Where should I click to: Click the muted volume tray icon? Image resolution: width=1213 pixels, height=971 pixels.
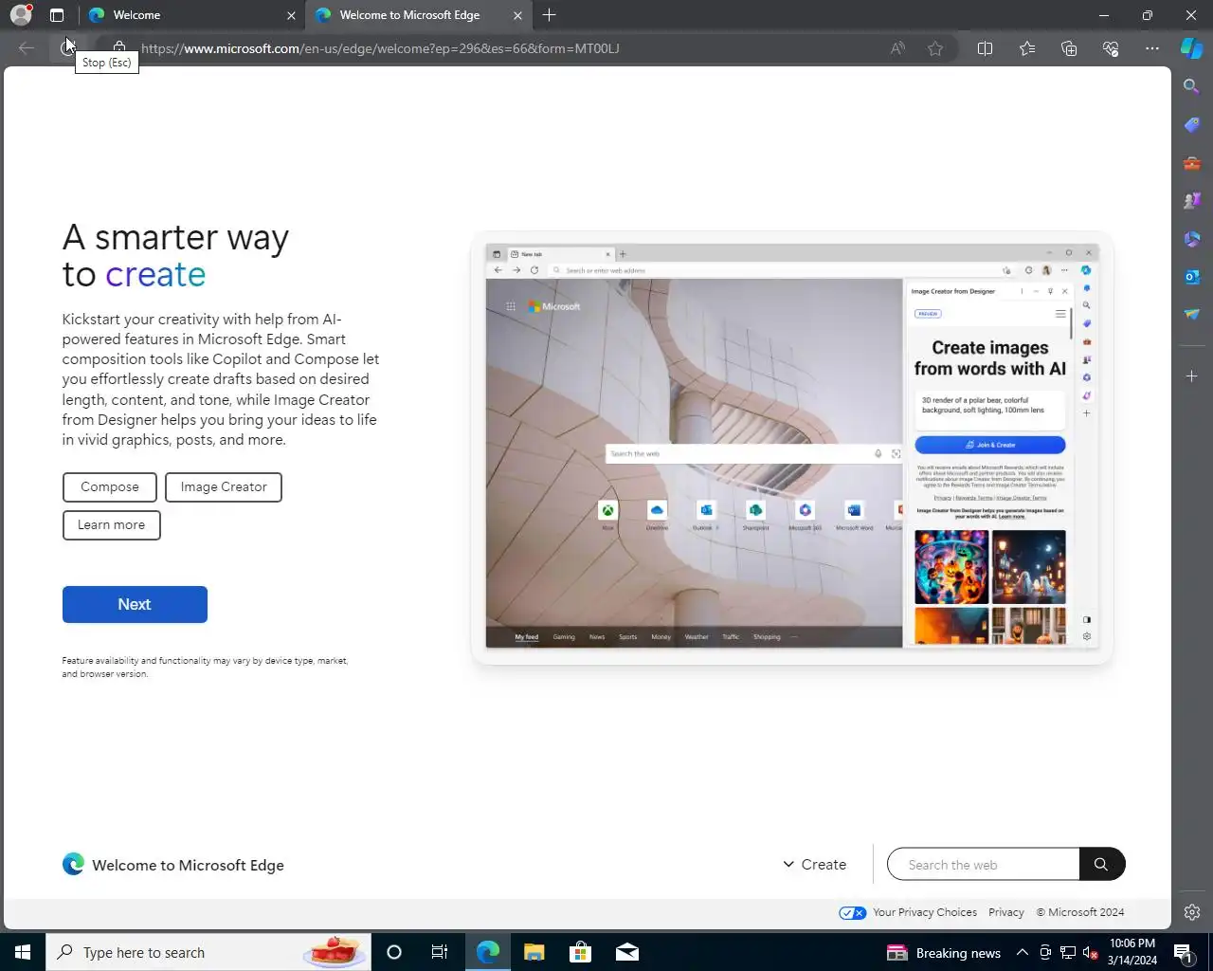pyautogui.click(x=1090, y=952)
